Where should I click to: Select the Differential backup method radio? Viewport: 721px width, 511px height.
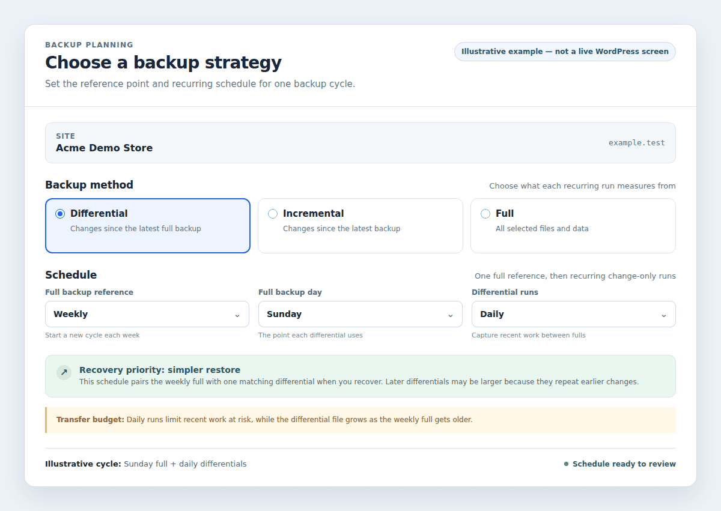click(x=60, y=214)
